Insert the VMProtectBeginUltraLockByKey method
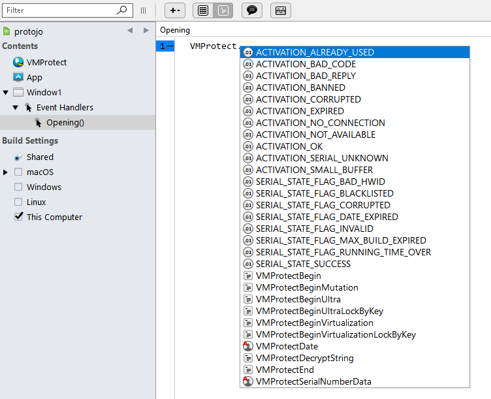The height and width of the screenshot is (399, 491). point(355,311)
